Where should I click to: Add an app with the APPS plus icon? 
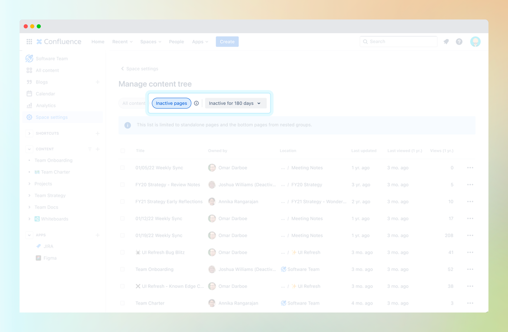click(98, 235)
